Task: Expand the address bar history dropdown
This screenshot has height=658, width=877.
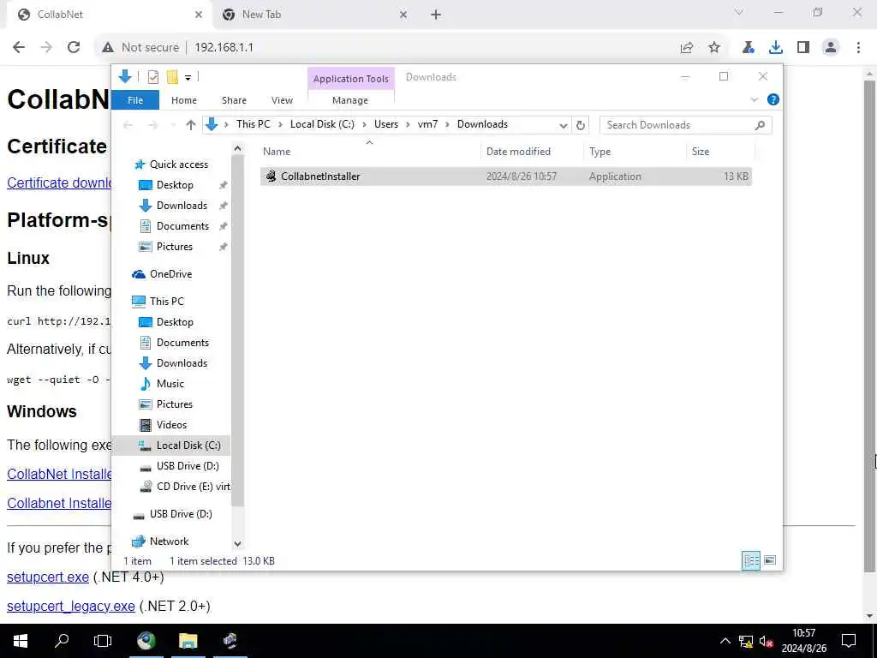Action: [x=564, y=125]
